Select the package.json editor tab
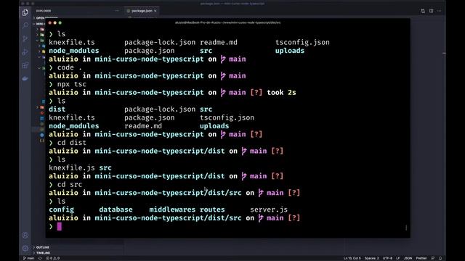Screen dimensions: 465x261 [x=142, y=11]
